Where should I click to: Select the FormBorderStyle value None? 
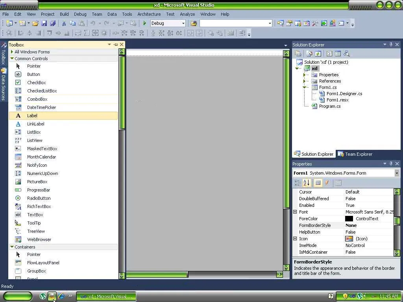pos(351,225)
